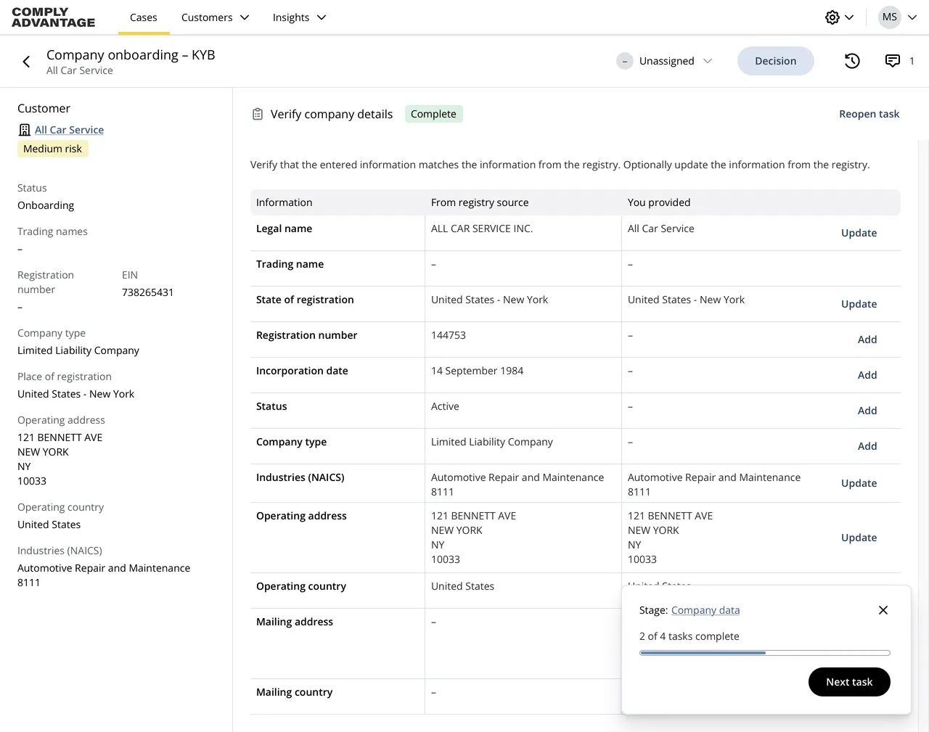The image size is (929, 732).
Task: Open the MS user avatar menu
Action: (x=890, y=17)
